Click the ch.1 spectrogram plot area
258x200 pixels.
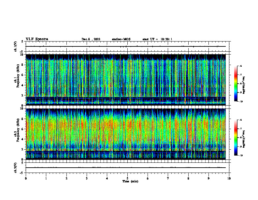coord(126,80)
